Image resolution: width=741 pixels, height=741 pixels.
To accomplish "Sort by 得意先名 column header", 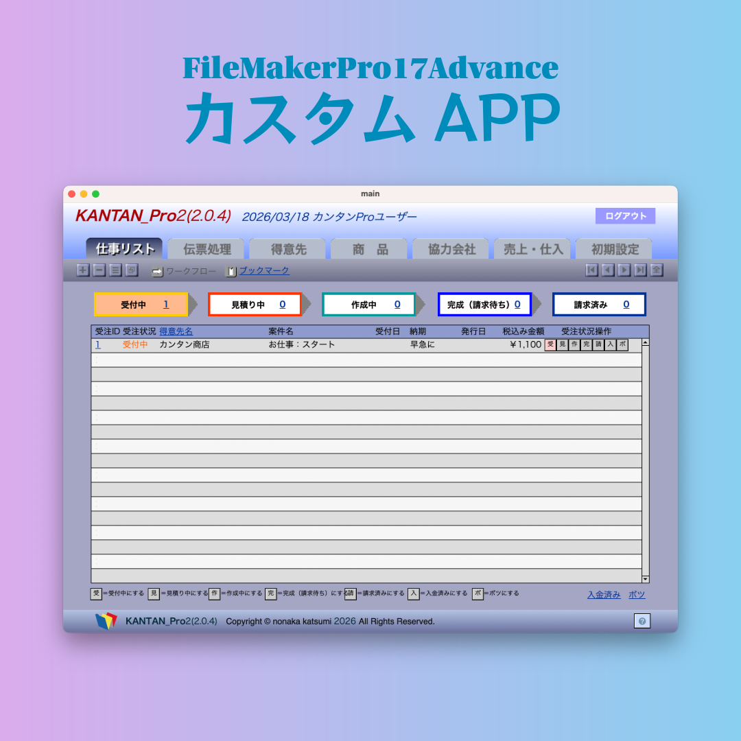I will pyautogui.click(x=176, y=331).
